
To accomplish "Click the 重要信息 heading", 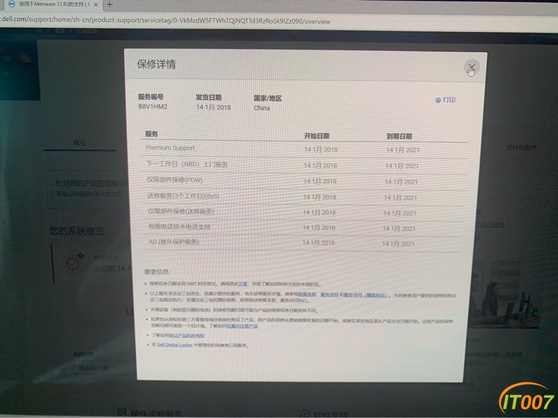I will click(158, 272).
